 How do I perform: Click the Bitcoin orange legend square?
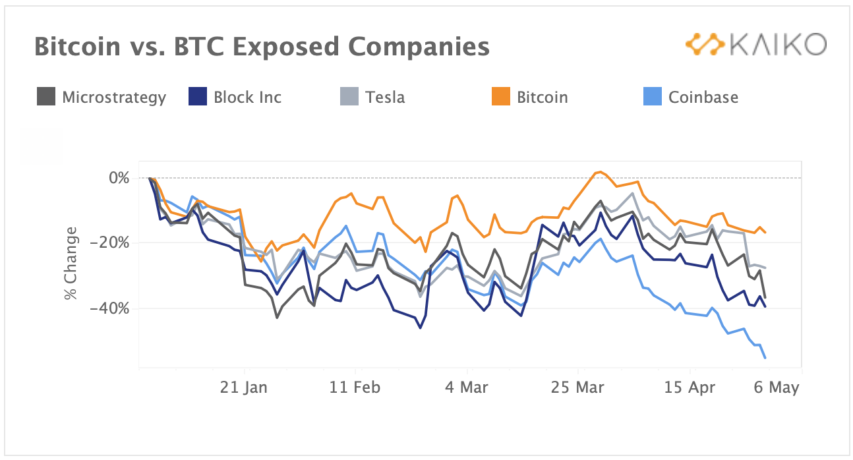click(x=500, y=98)
